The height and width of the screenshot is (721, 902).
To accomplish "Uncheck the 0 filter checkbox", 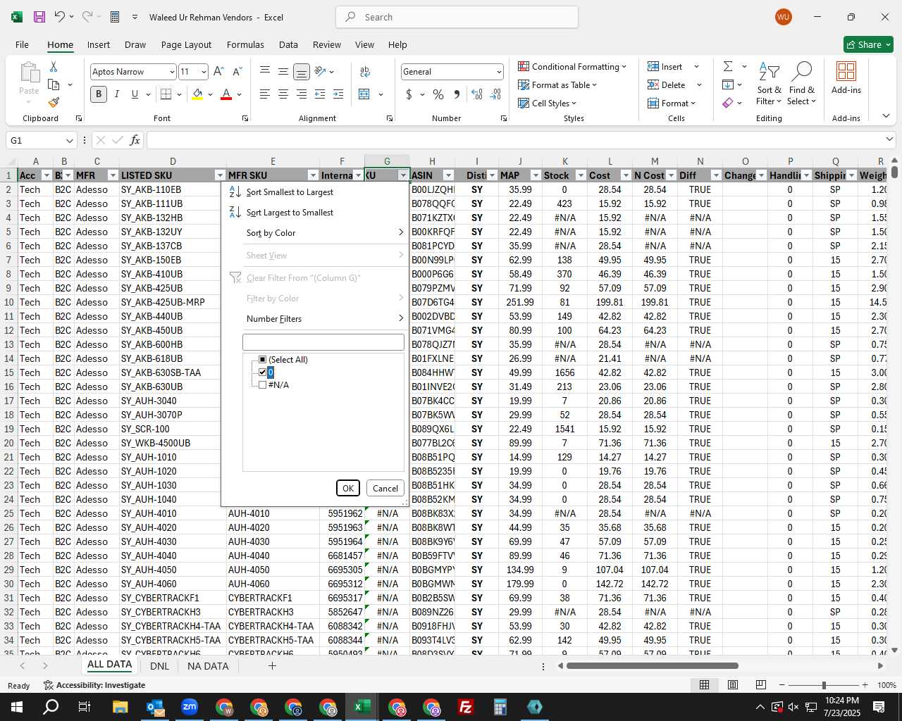I will coord(262,372).
